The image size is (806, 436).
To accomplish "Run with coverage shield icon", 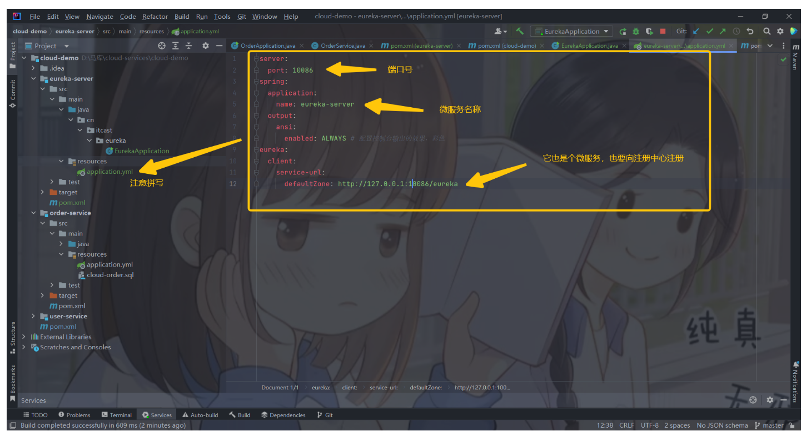I will pyautogui.click(x=649, y=32).
